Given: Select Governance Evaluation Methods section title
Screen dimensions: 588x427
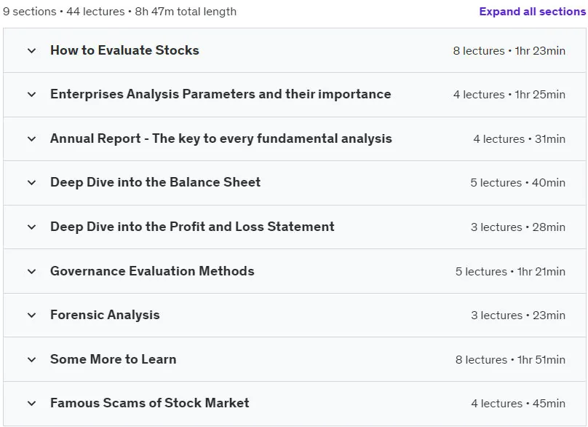Looking at the screenshot, I should [152, 271].
